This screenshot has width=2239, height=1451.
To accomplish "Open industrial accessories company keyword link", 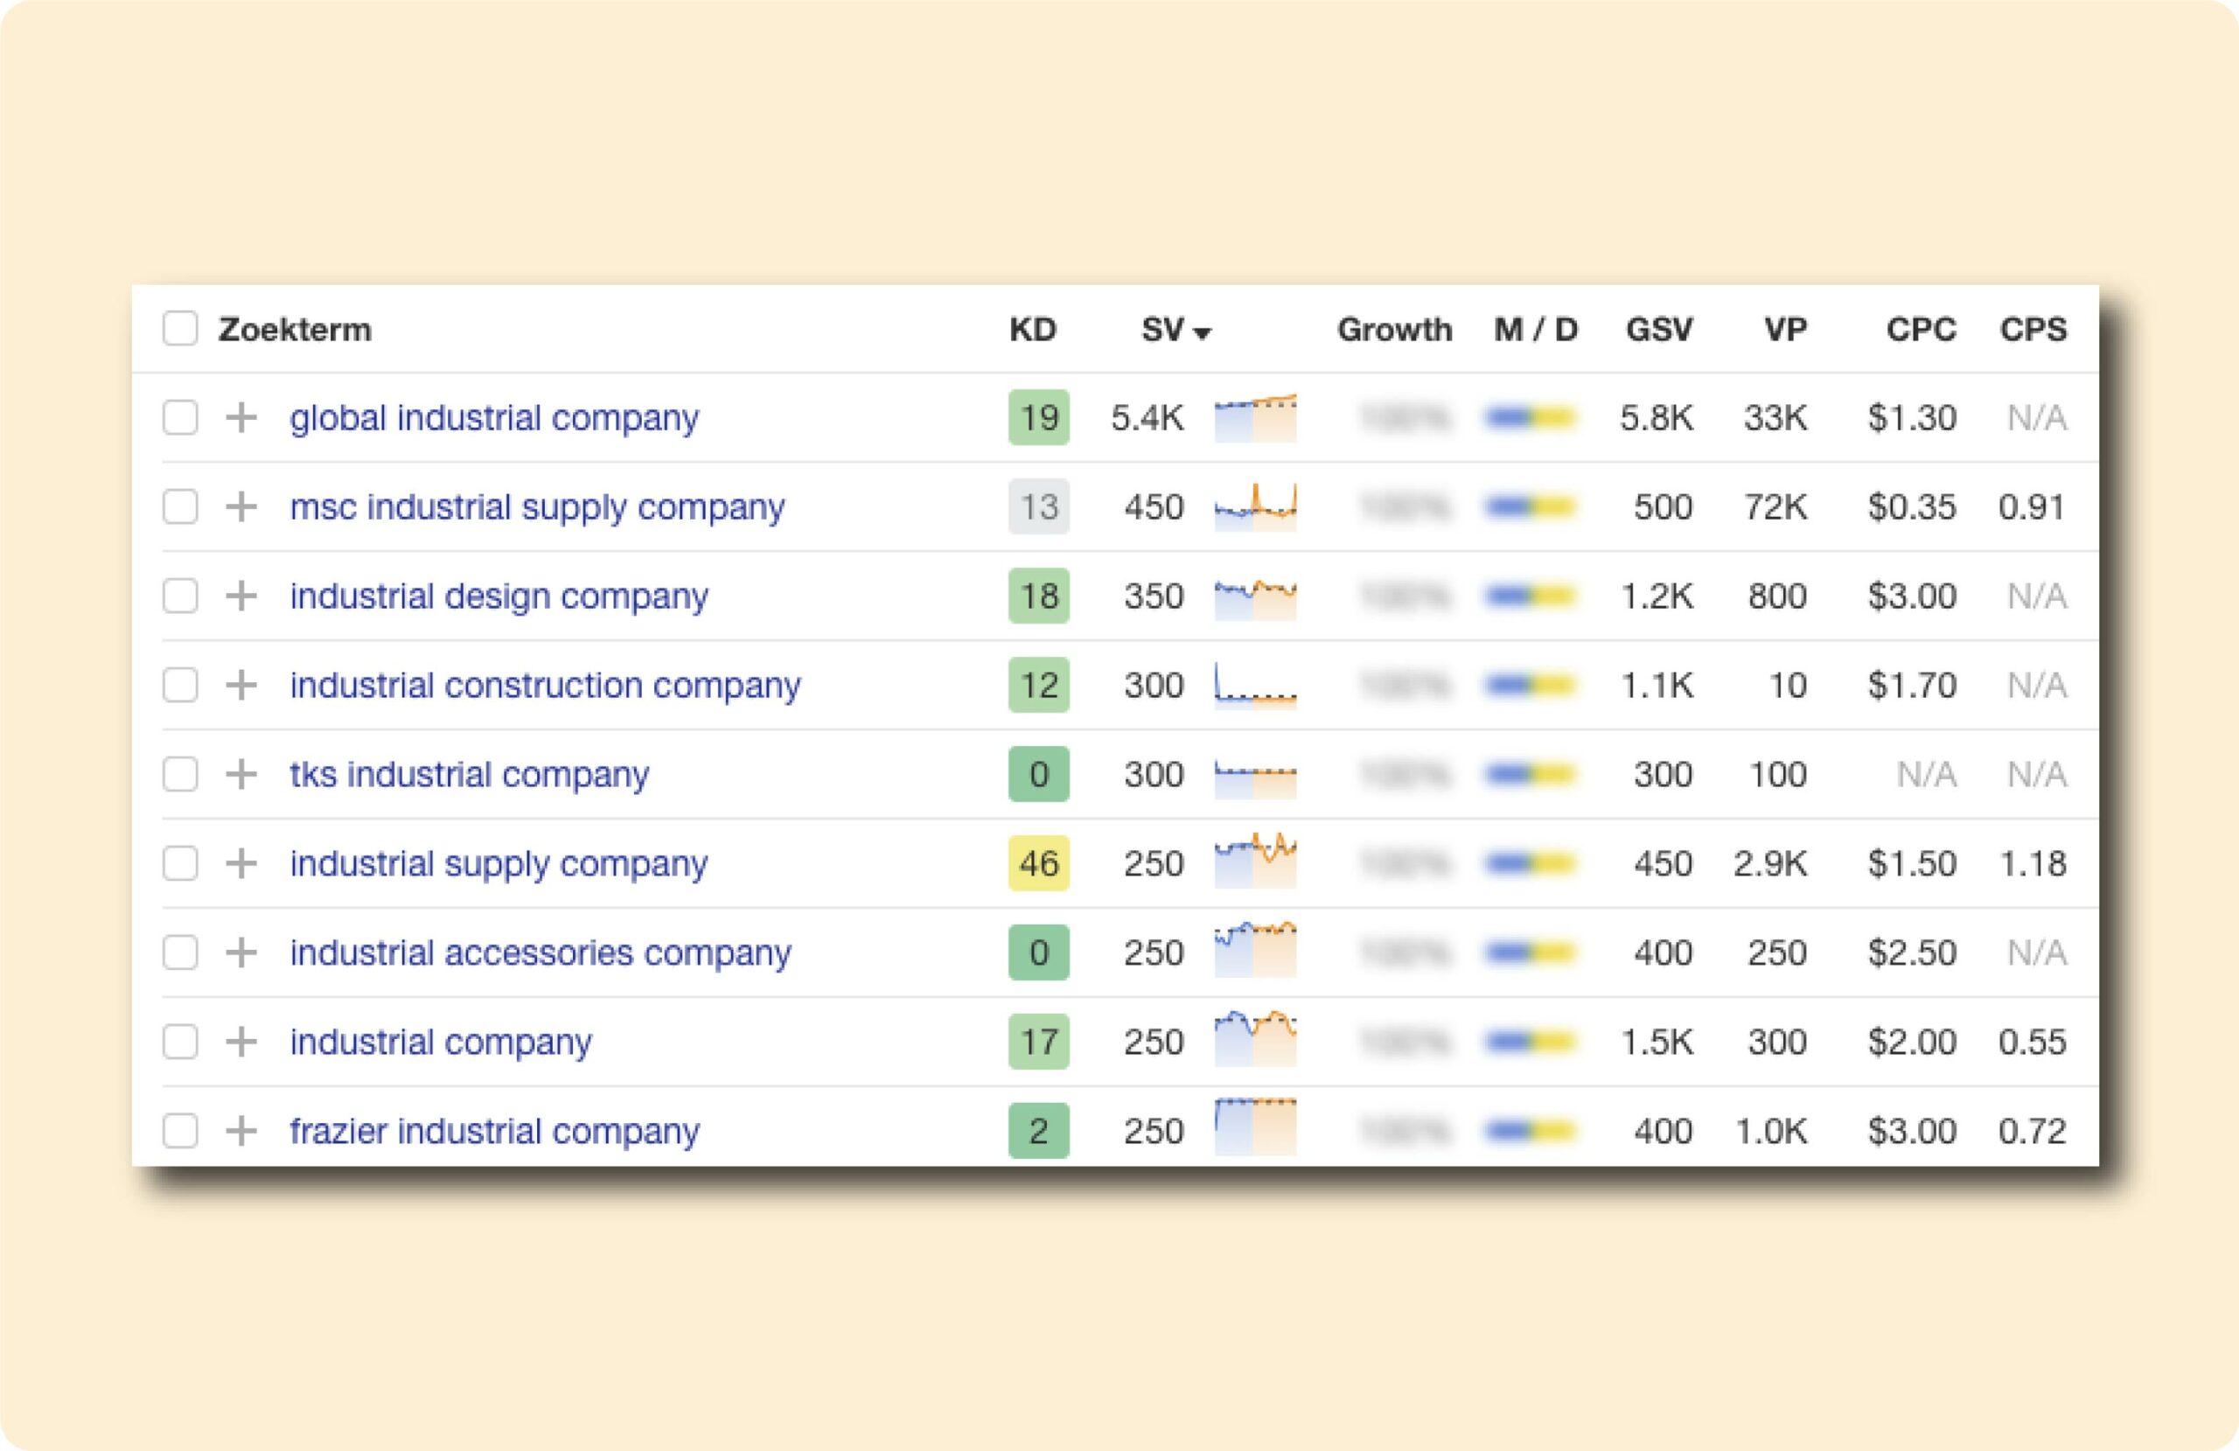I will pos(540,952).
